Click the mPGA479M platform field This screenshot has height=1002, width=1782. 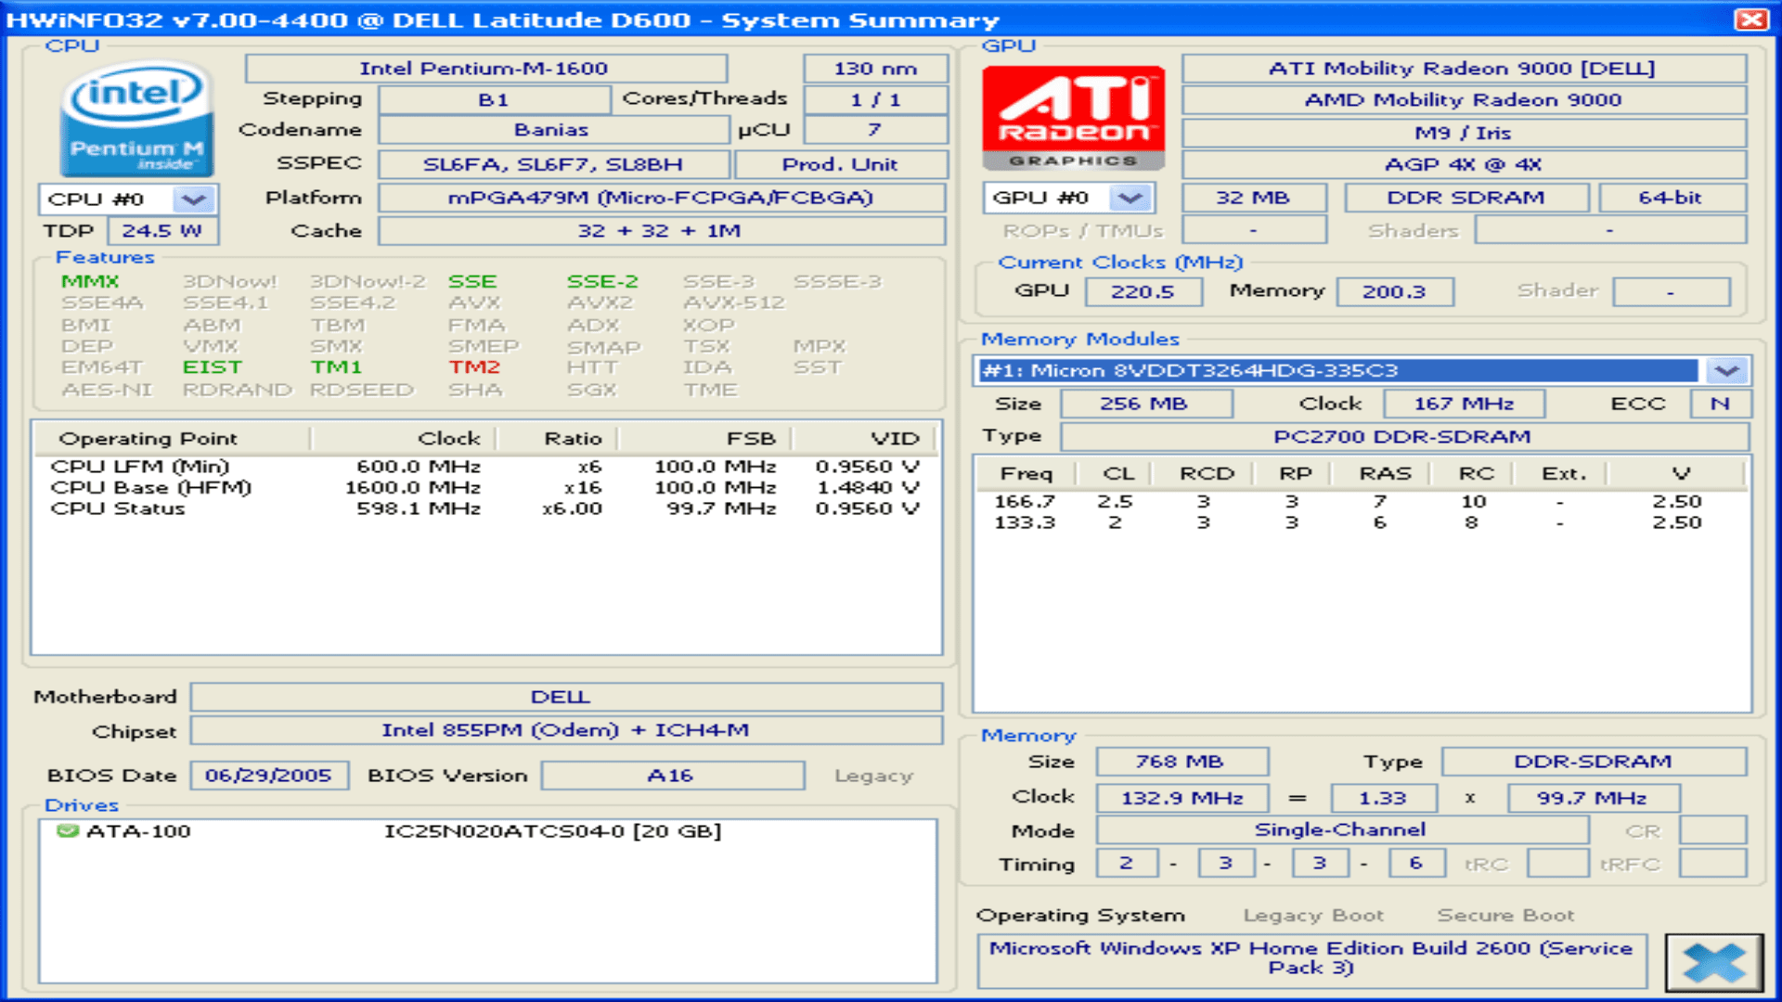pos(662,198)
